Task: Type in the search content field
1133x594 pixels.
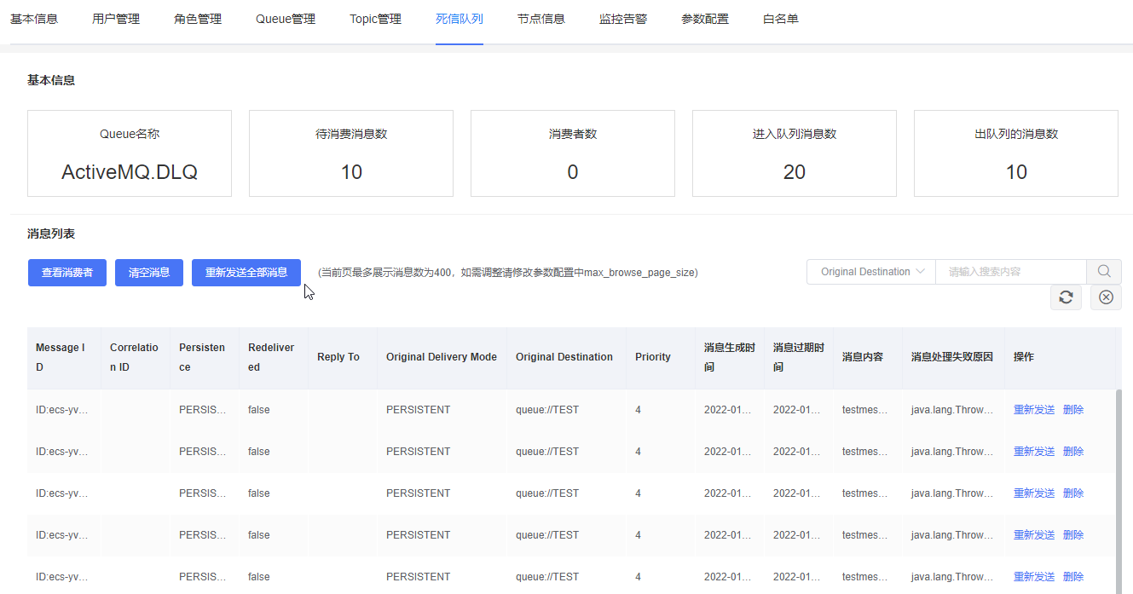Action: [1010, 272]
